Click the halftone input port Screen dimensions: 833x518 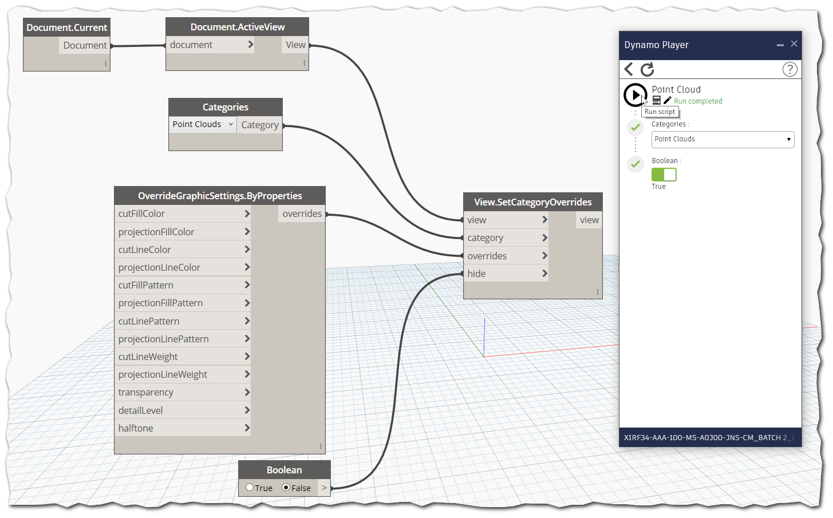click(183, 428)
